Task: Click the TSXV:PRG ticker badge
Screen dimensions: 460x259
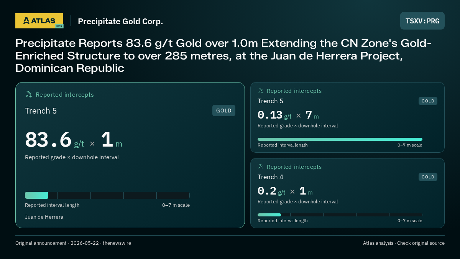Action: tap(422, 21)
